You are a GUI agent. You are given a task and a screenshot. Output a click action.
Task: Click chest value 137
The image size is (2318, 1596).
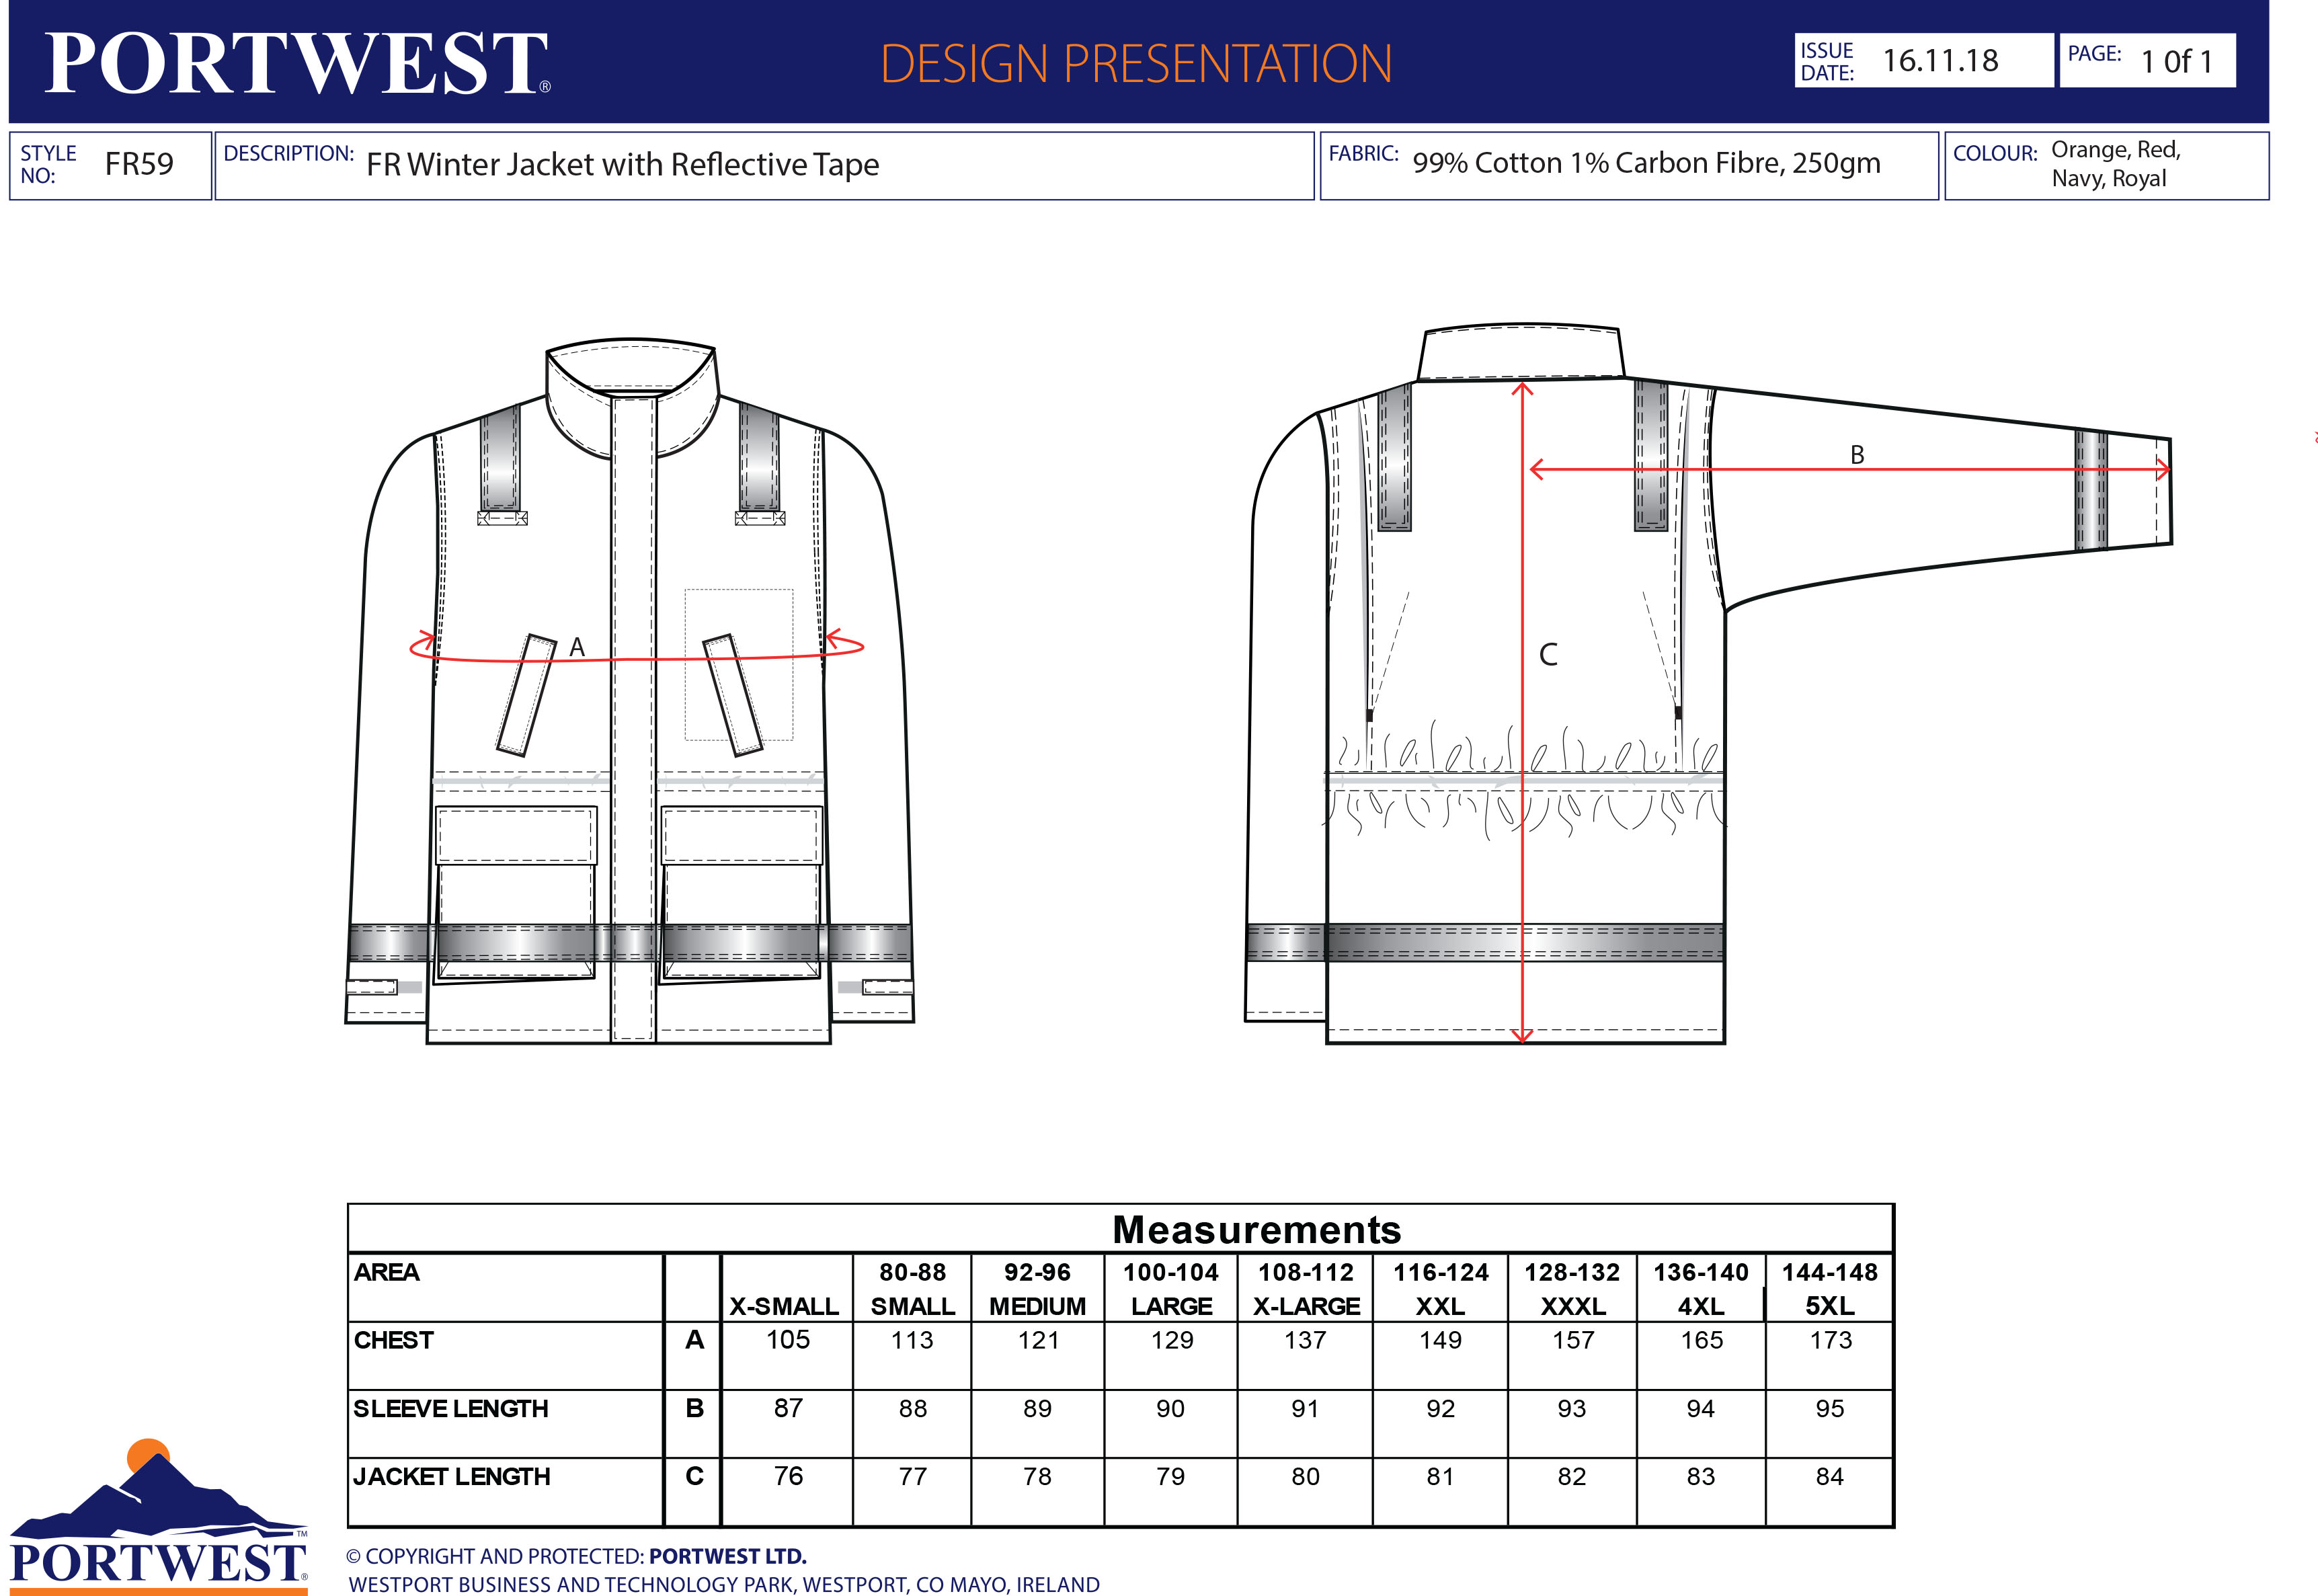tap(1306, 1340)
